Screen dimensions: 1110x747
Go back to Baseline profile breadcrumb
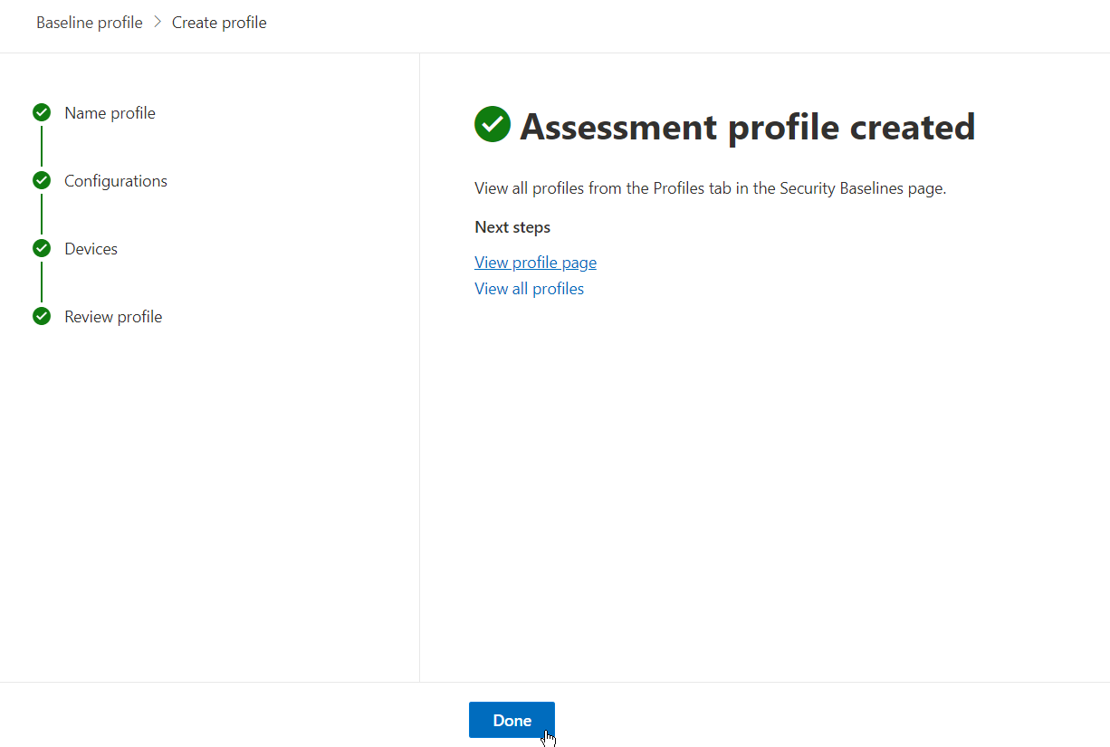point(89,23)
